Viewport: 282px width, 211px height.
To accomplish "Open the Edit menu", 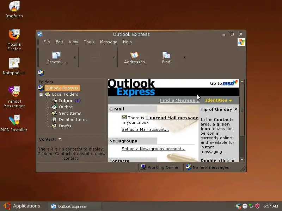I will [59, 42].
